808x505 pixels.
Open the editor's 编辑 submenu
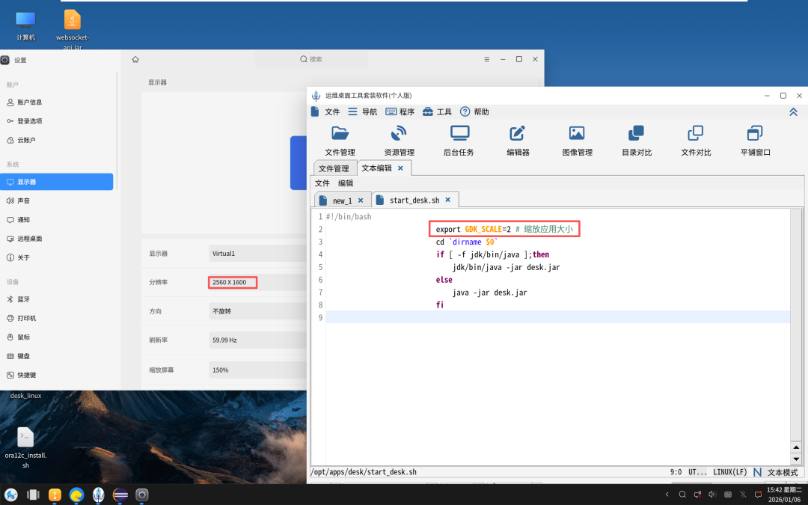click(x=345, y=183)
